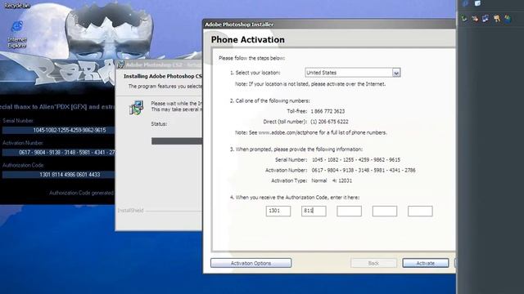Click the fifth empty authorization code box
The image size is (524, 294).
(x=420, y=211)
